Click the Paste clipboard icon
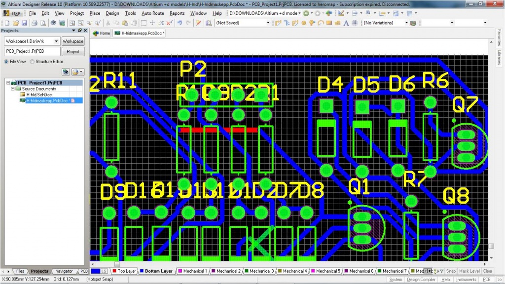The height and width of the screenshot is (284, 505). pyautogui.click(x=125, y=23)
